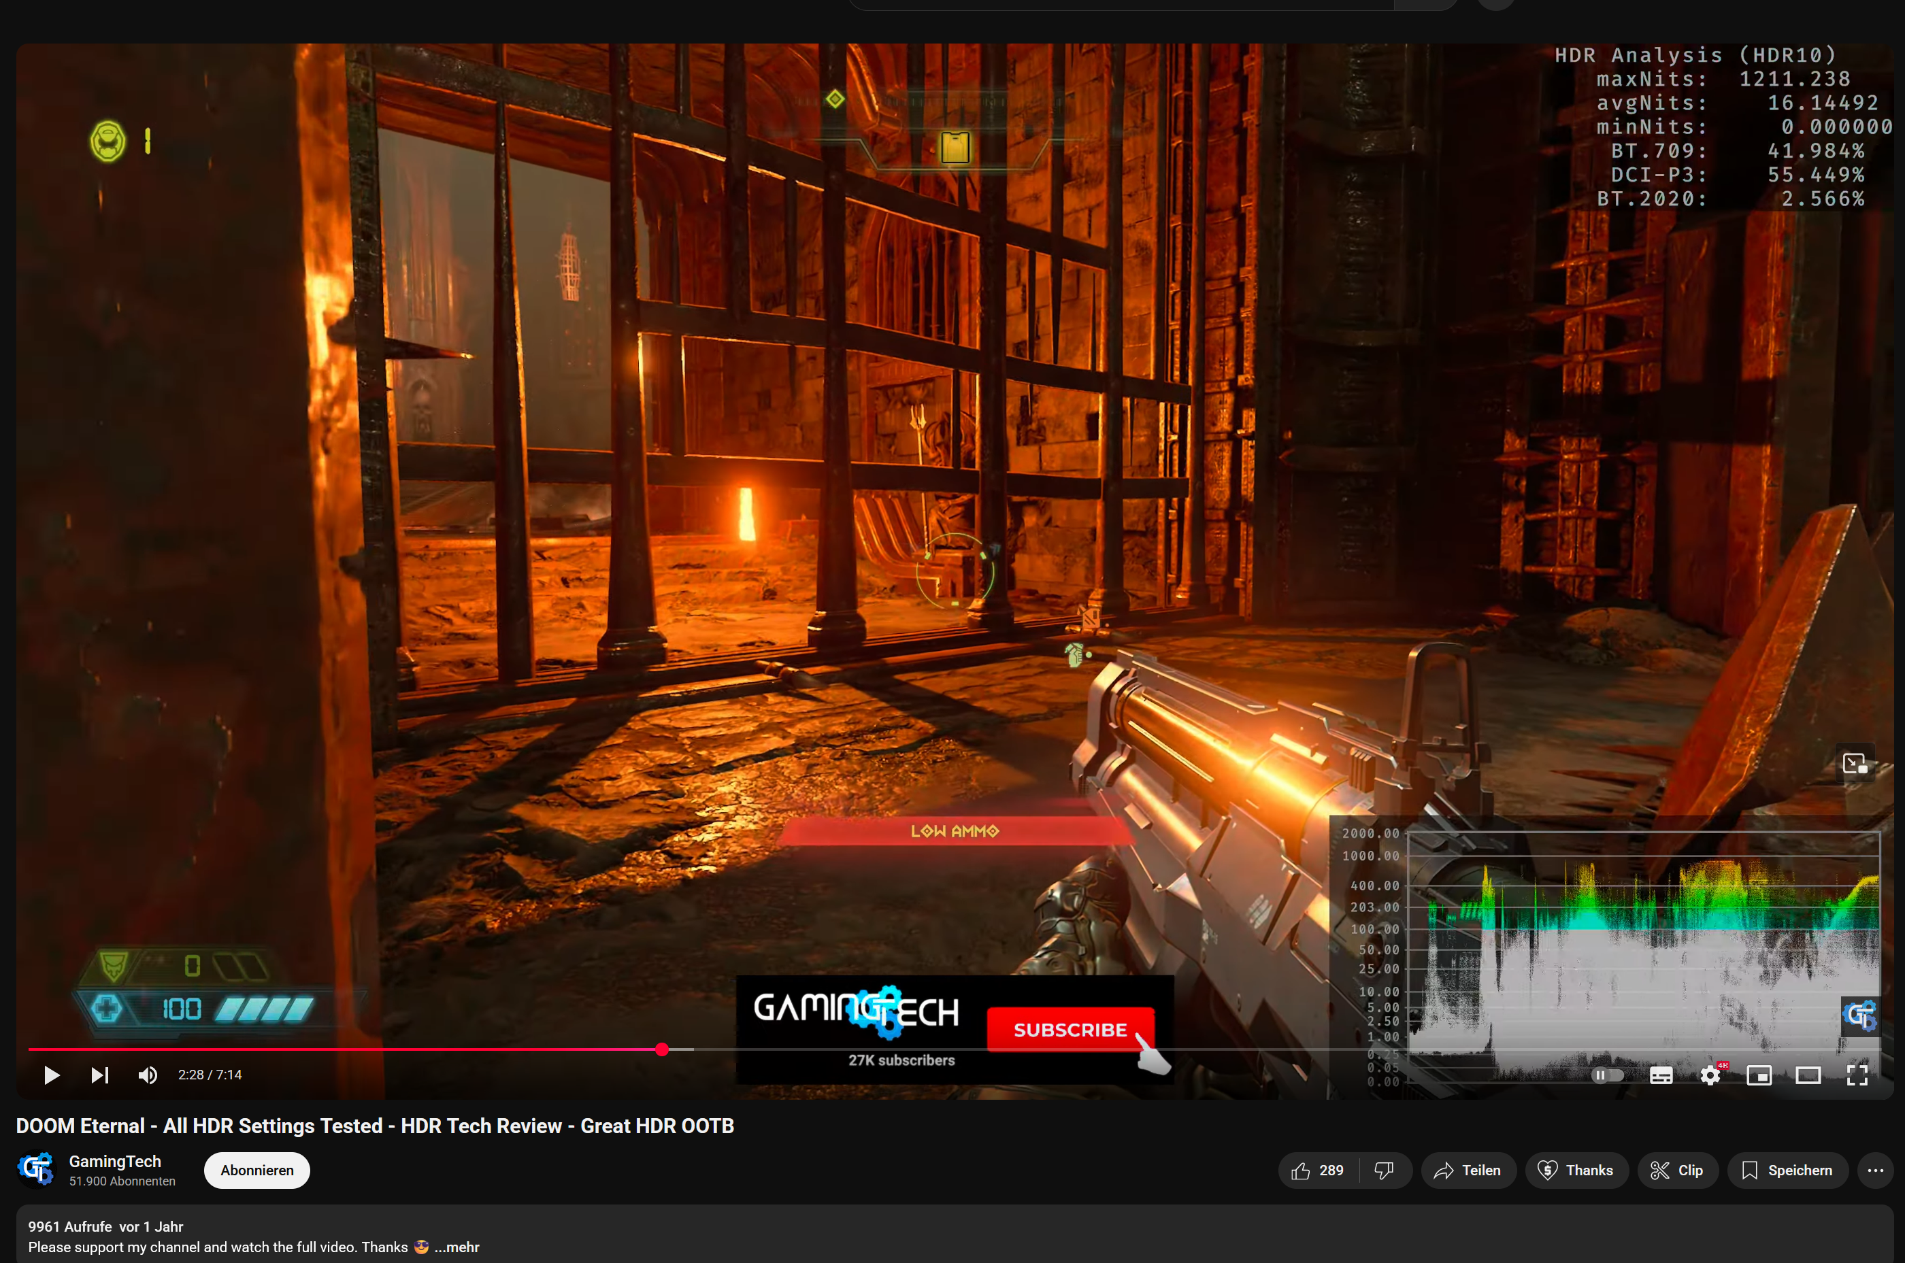The height and width of the screenshot is (1263, 1905).
Task: Dislike the video
Action: click(x=1385, y=1171)
